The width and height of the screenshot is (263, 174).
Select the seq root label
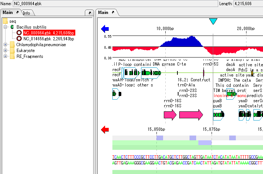(x=12, y=21)
